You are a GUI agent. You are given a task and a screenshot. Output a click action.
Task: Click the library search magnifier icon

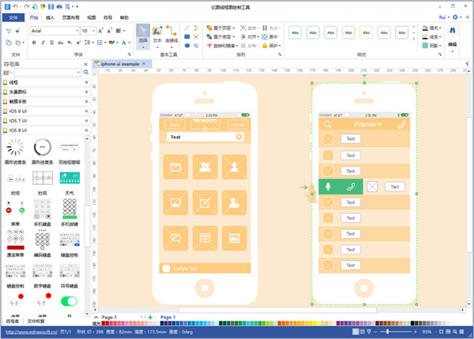pos(85,72)
